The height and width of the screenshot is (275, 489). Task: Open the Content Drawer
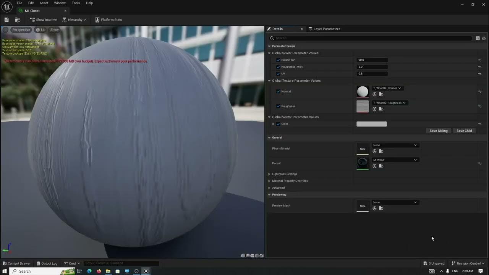tap(16, 264)
